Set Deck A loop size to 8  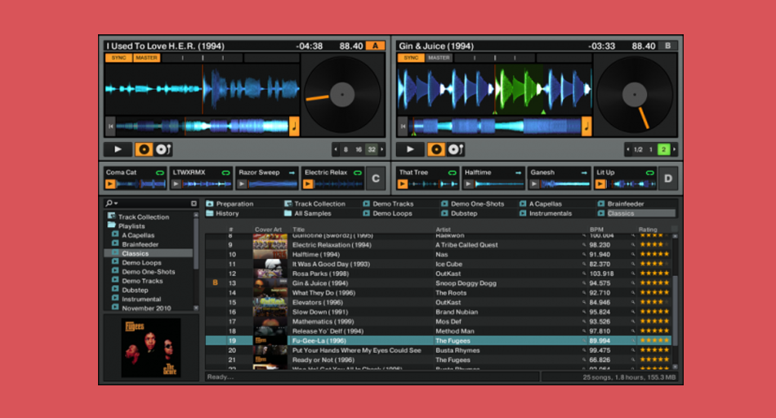click(346, 149)
